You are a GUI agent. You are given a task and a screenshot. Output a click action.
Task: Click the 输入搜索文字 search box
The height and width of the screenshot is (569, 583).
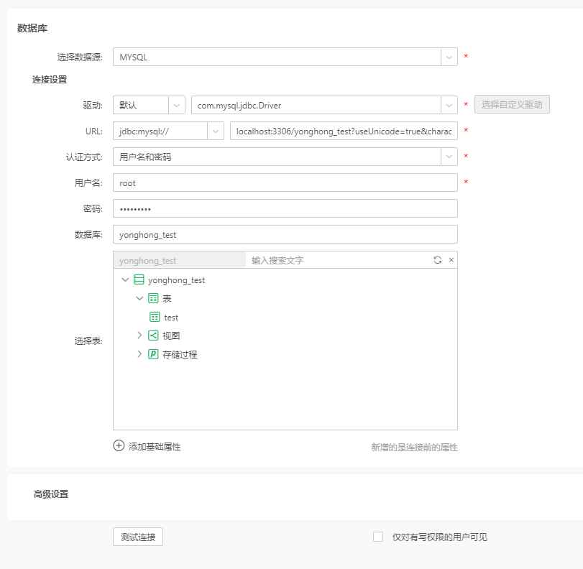tap(339, 260)
